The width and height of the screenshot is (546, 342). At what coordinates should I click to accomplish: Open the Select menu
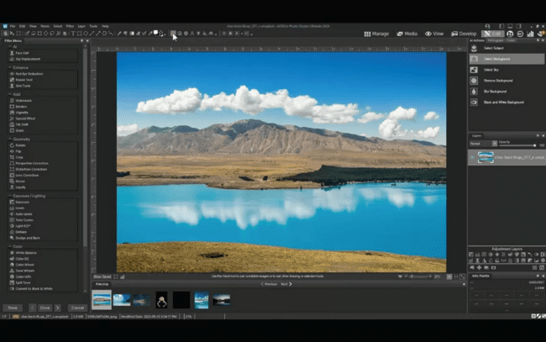(x=58, y=26)
